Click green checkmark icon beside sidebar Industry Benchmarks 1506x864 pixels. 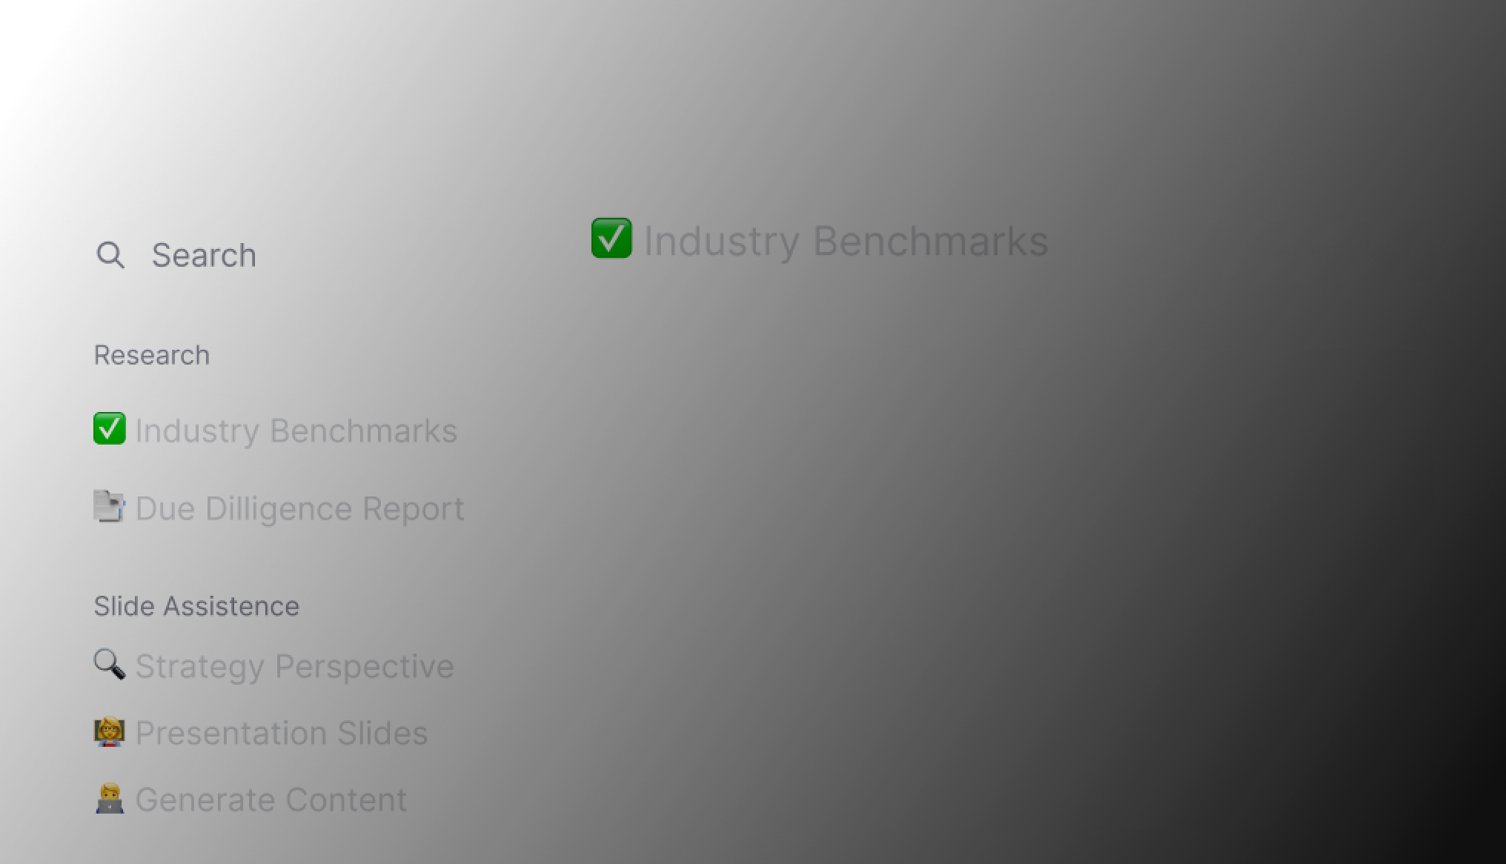pyautogui.click(x=109, y=429)
